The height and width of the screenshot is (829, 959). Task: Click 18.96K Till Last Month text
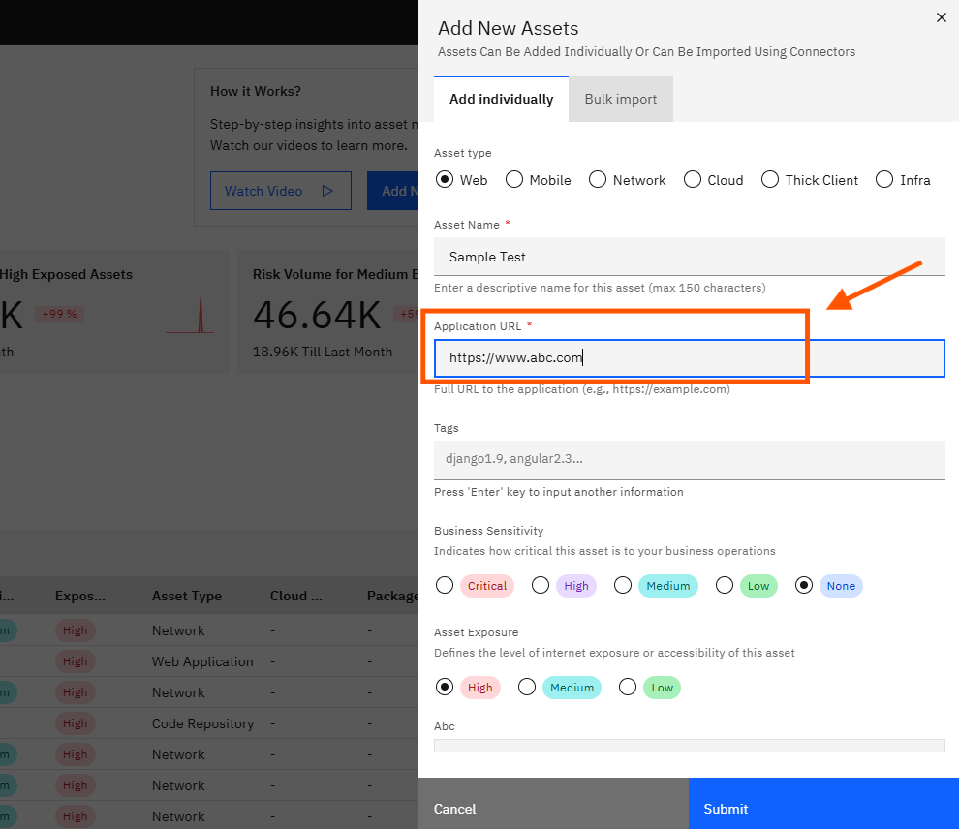(323, 353)
